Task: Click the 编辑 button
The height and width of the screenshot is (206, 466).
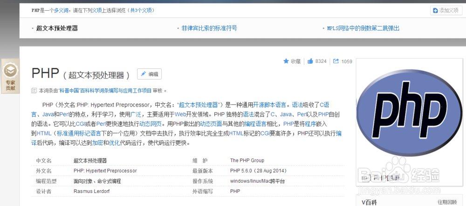Action: [x=149, y=74]
